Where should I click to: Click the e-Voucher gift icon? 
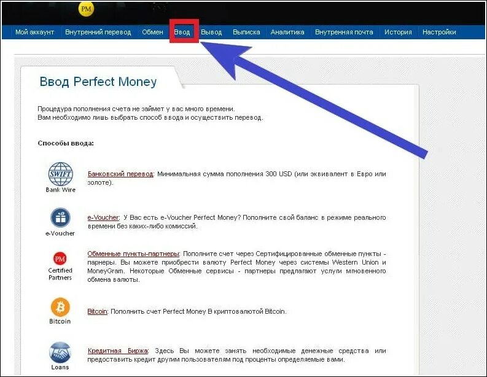61,217
